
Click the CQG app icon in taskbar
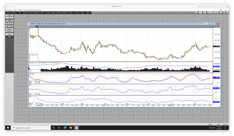pos(76,128)
